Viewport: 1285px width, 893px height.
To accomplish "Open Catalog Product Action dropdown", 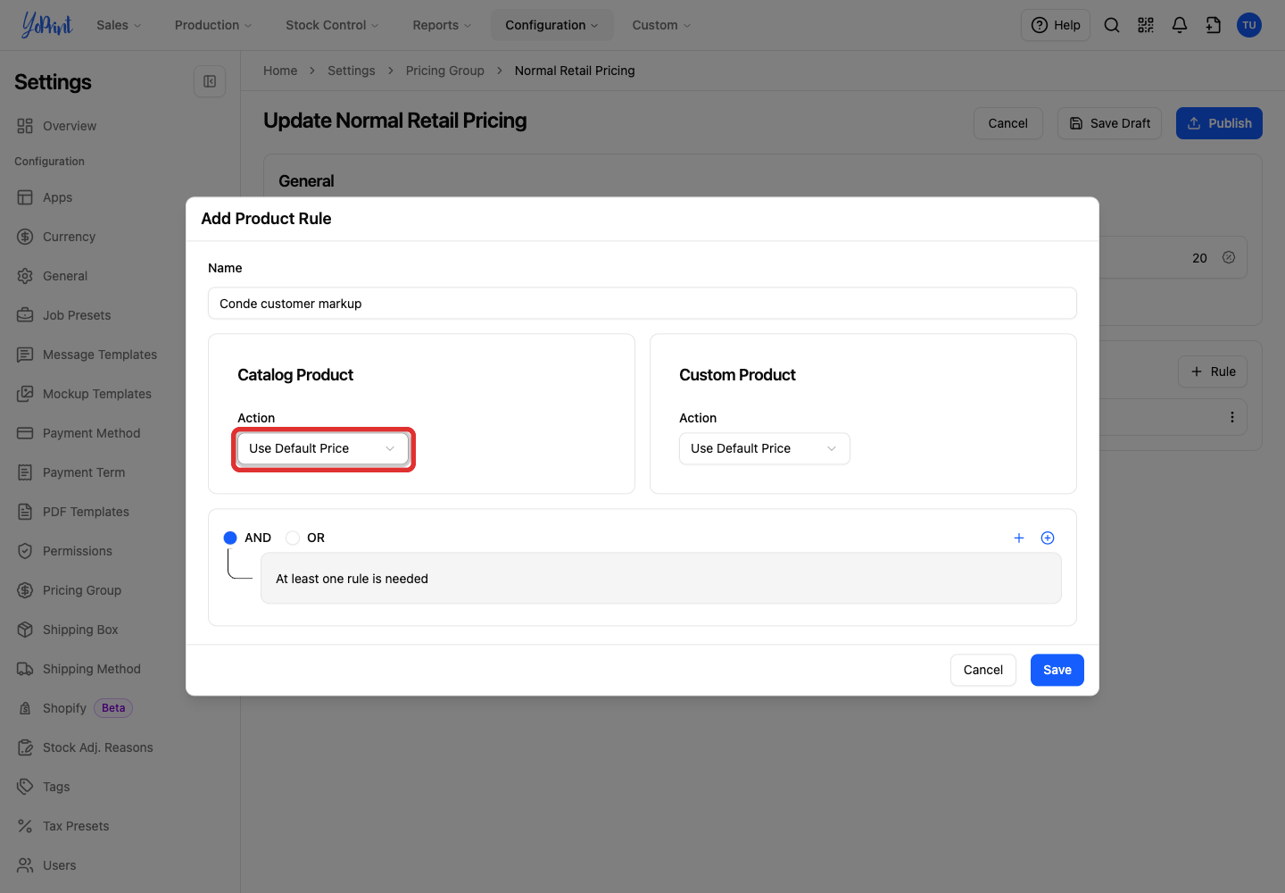I will coord(323,448).
